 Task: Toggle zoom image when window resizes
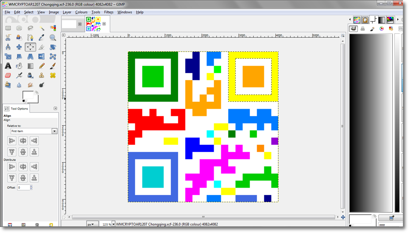pyautogui.click(x=343, y=35)
